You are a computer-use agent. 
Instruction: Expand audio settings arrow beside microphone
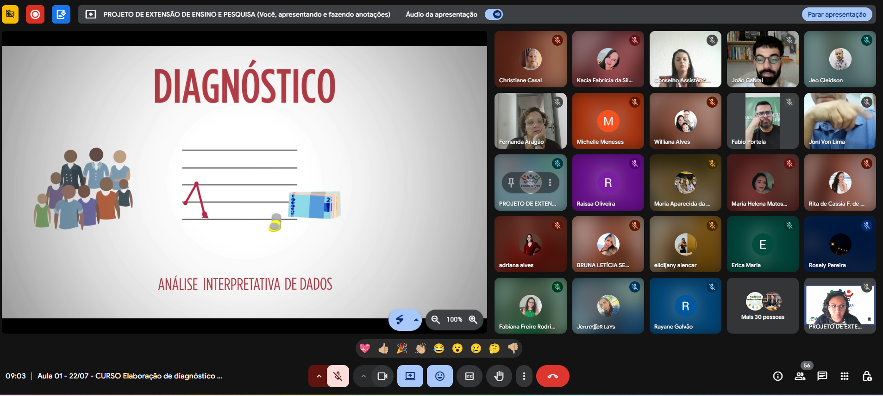tap(319, 376)
